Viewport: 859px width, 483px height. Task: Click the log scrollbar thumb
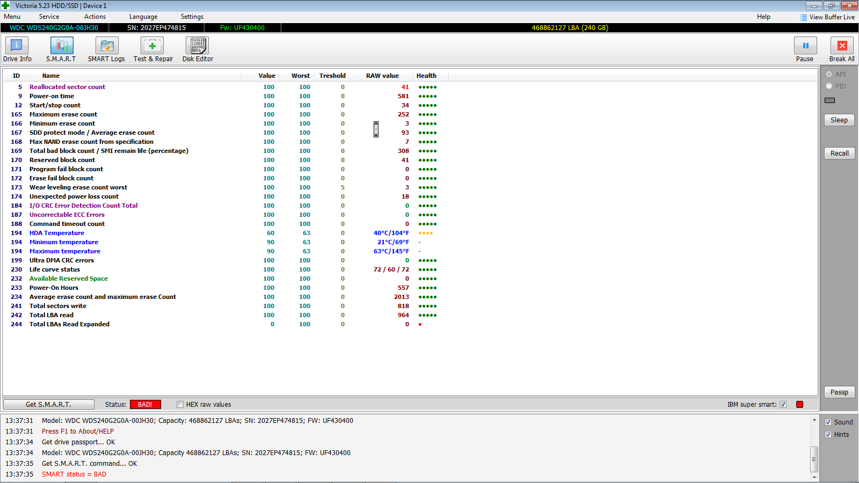(x=814, y=459)
